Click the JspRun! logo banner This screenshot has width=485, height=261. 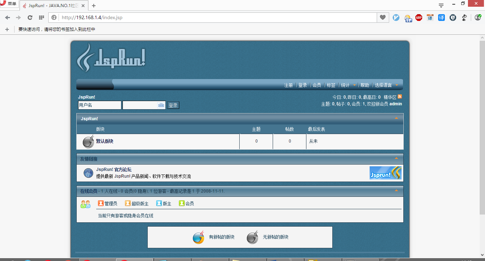click(111, 57)
